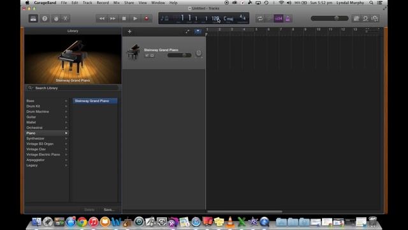This screenshot has height=230, width=408.
Task: Open the Arpeggiator category
Action: click(x=47, y=160)
